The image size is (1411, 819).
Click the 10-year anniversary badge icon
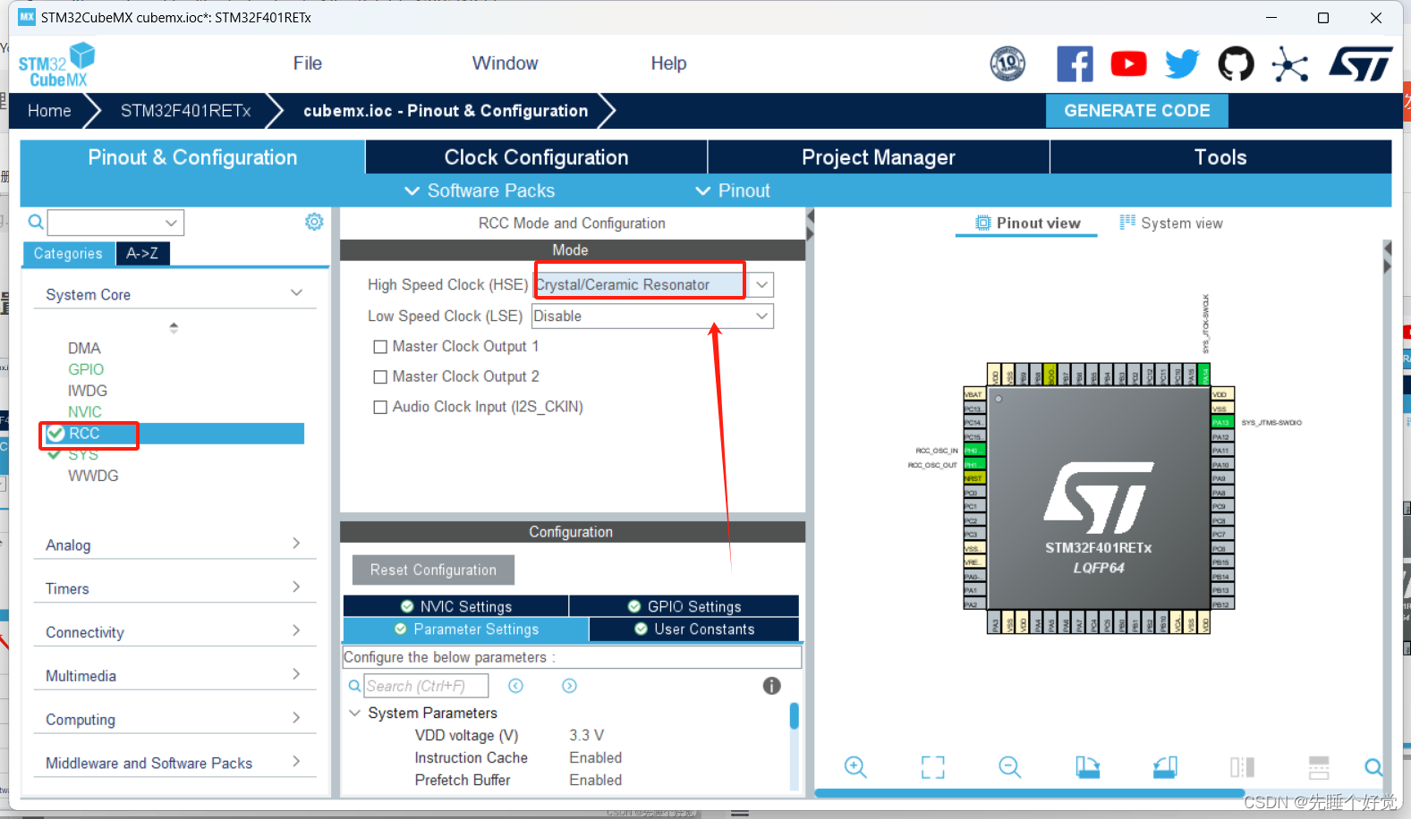(x=1007, y=64)
